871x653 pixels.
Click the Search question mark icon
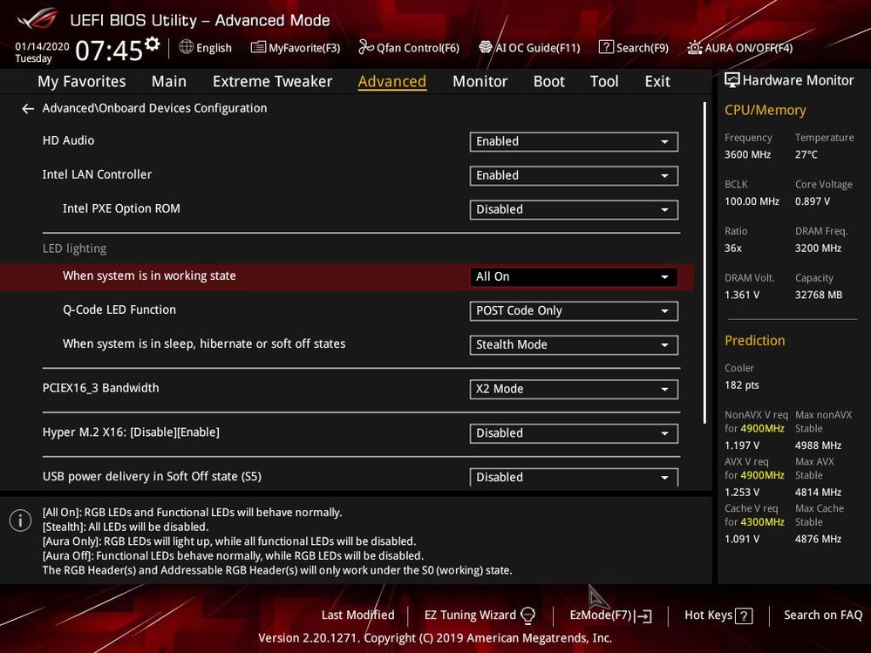(606, 47)
